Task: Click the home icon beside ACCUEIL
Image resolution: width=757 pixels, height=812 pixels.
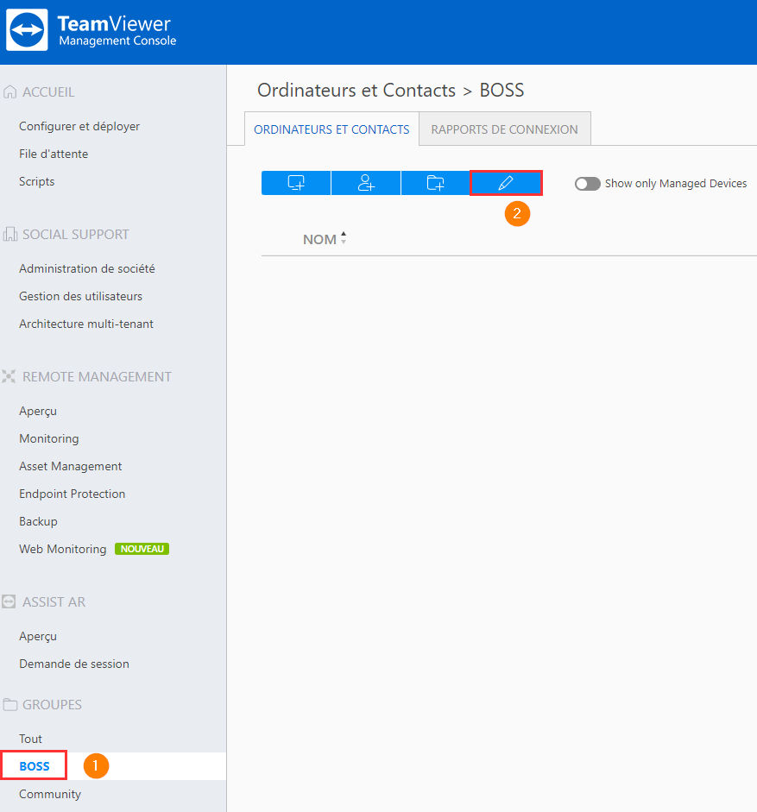Action: pyautogui.click(x=9, y=92)
